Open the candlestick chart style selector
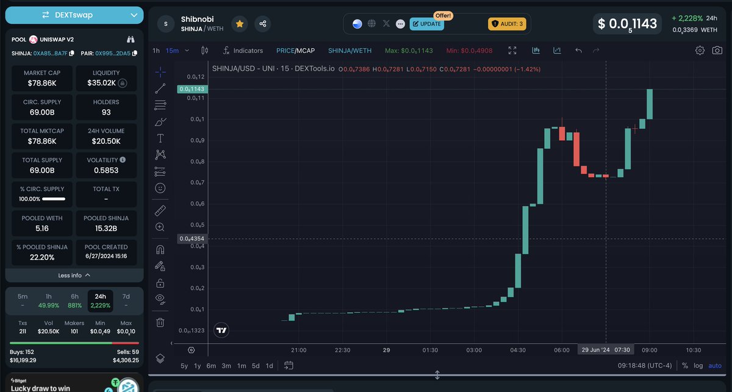The height and width of the screenshot is (392, 732). (205, 51)
